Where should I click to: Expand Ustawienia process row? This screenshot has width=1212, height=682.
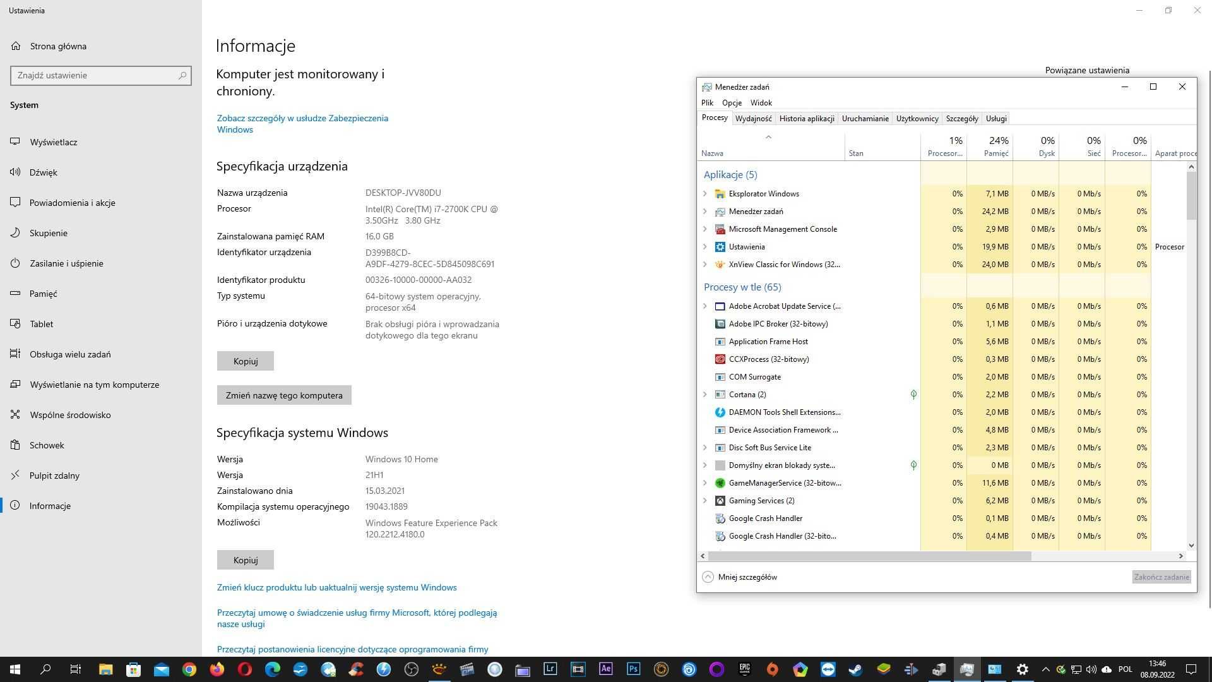(x=705, y=247)
